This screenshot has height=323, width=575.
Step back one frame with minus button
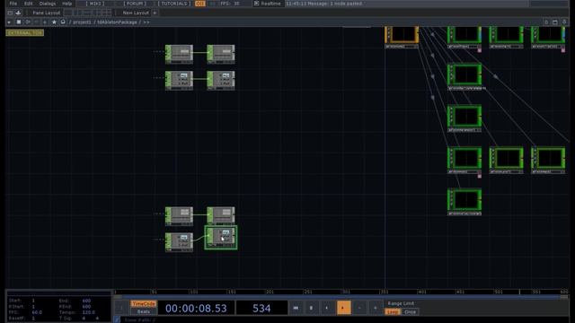(x=359, y=308)
